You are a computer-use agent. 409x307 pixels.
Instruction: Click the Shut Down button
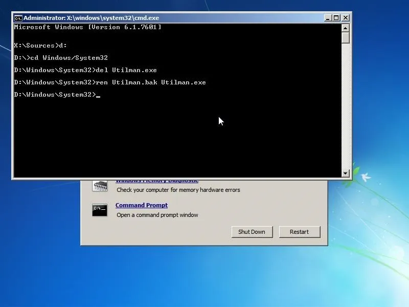click(252, 232)
